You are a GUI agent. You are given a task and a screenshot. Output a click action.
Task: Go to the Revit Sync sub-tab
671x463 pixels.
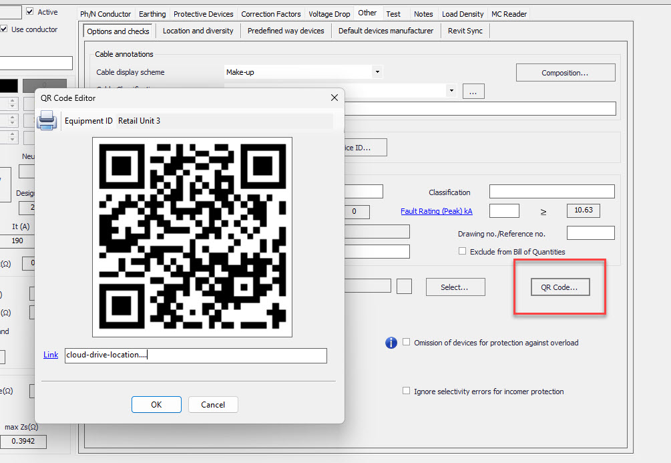point(465,31)
